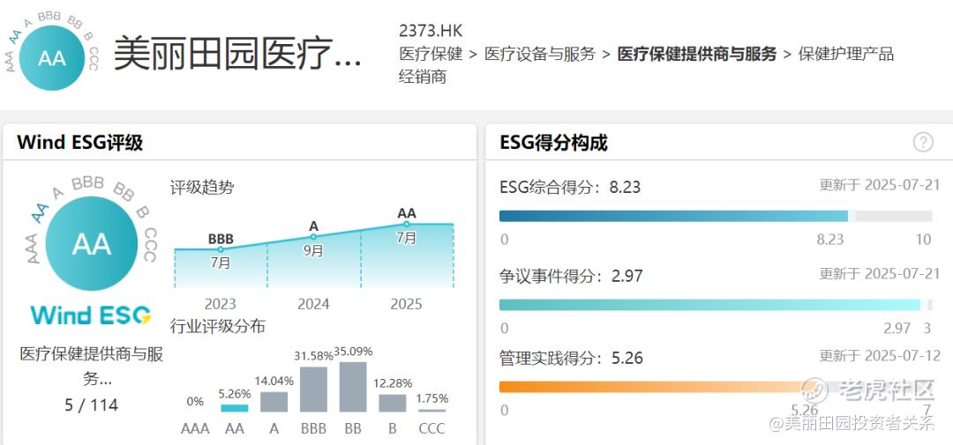Open 医疗保健提供商与服务 breadcrumb link

pos(697,54)
